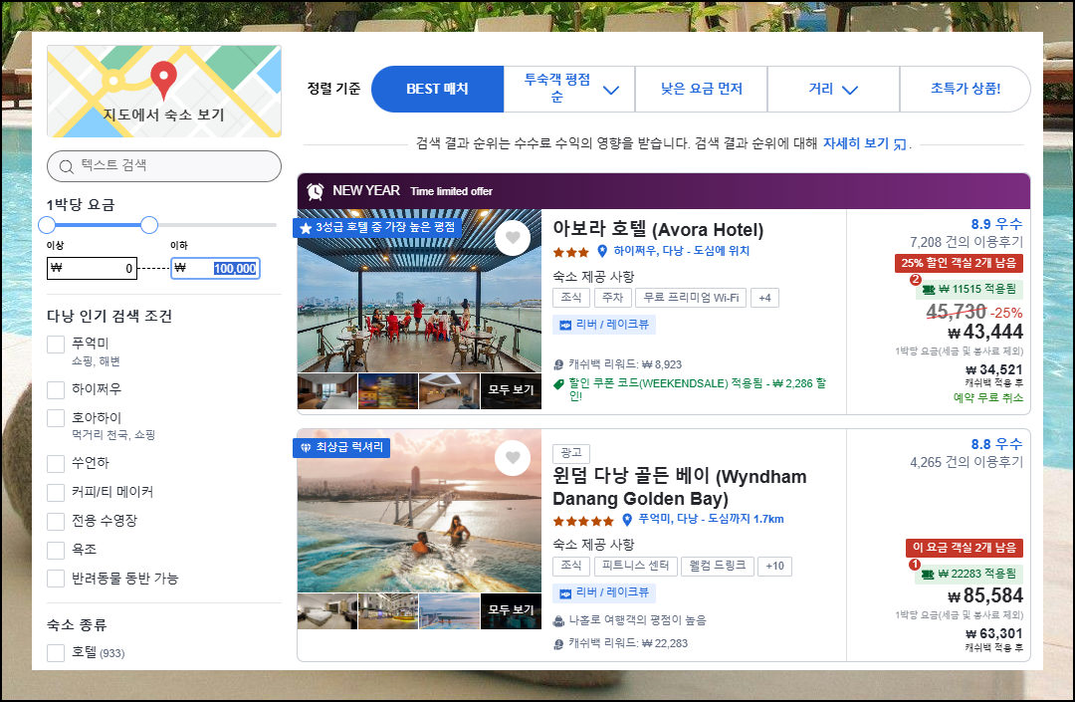Image resolution: width=1075 pixels, height=702 pixels.
Task: Click green coupon tag icon for WEEKENDSALE
Action: [558, 384]
